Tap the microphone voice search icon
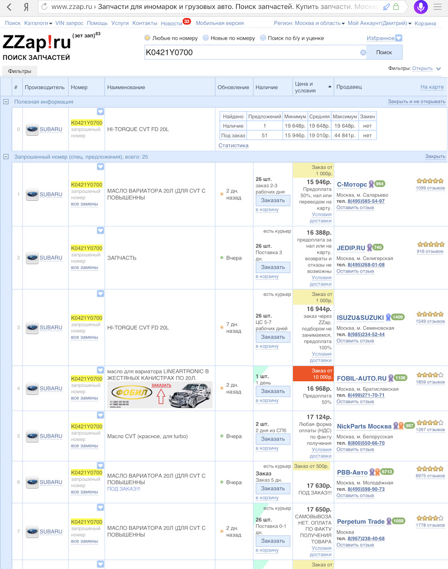 [420, 7]
